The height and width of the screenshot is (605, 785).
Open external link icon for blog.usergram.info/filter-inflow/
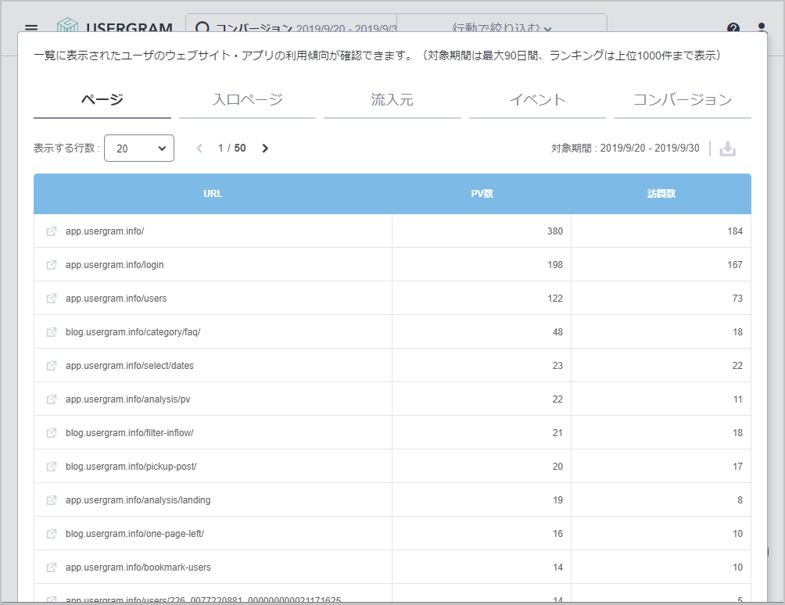pyautogui.click(x=52, y=433)
